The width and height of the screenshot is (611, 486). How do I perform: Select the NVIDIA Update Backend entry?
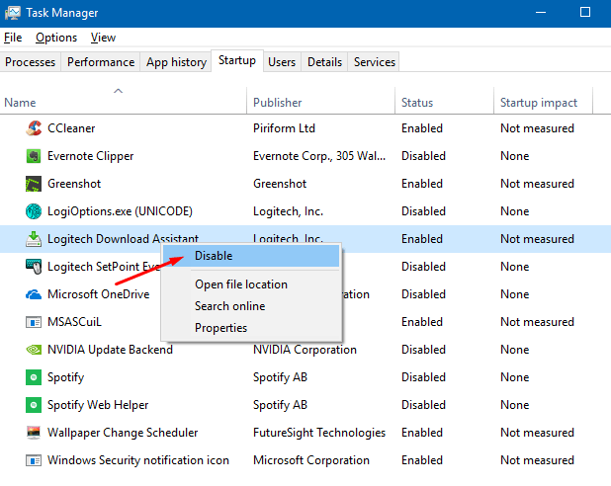pyautogui.click(x=110, y=350)
